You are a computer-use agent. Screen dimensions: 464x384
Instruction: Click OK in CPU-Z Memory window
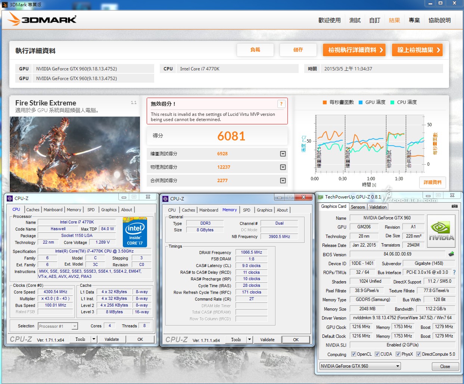296,340
